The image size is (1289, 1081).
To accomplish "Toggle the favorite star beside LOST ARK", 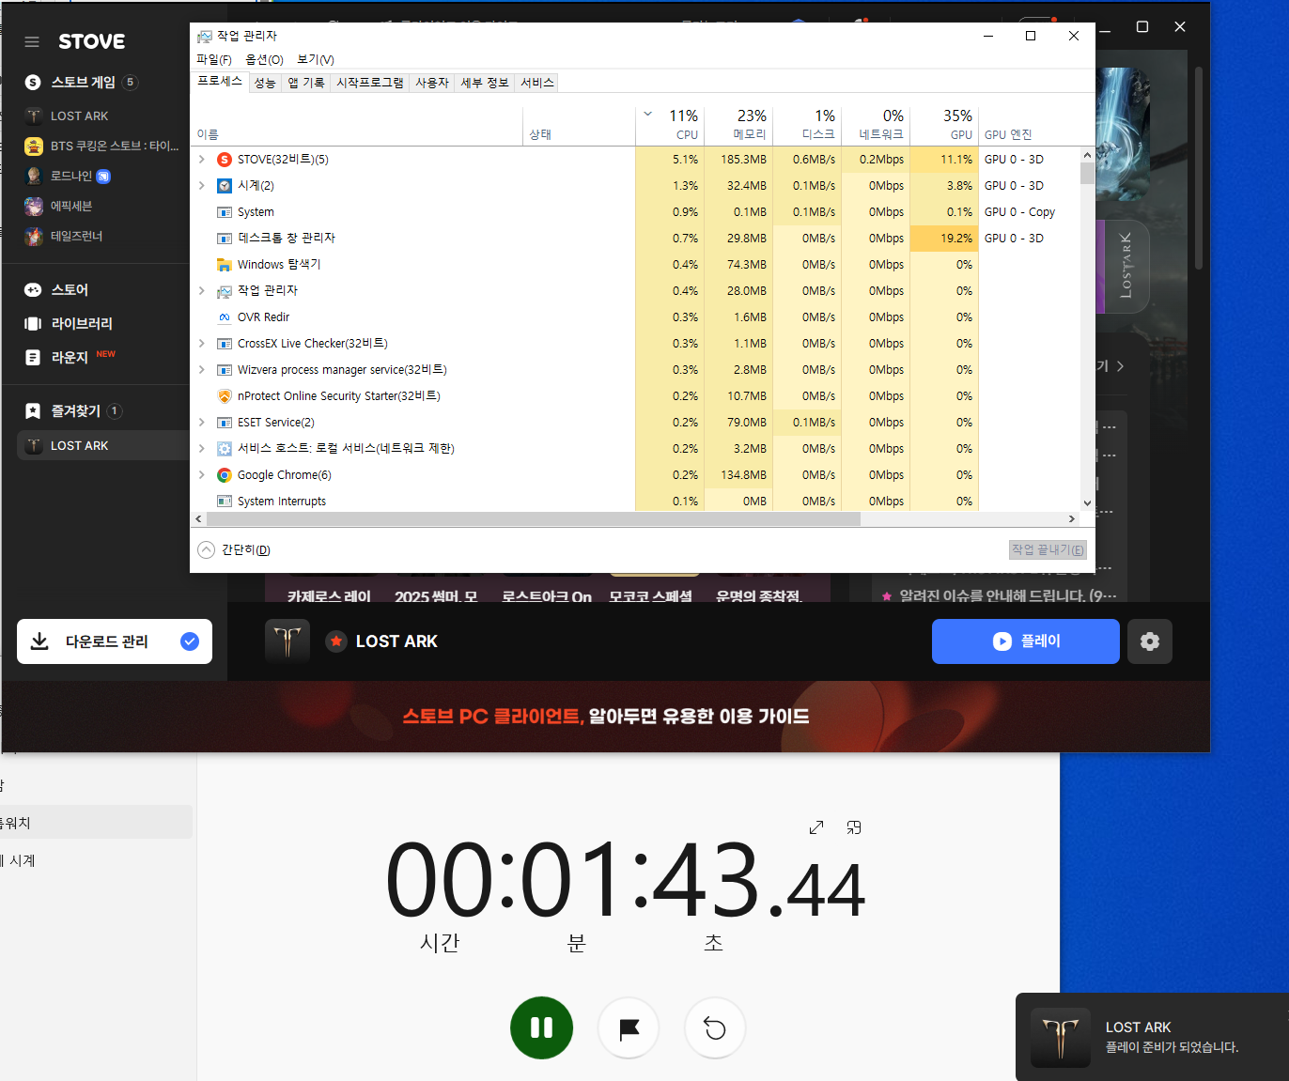I will [336, 641].
